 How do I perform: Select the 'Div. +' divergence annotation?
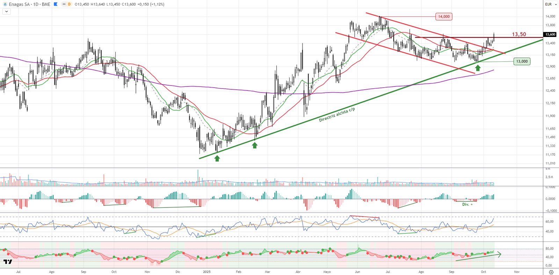point(467,204)
